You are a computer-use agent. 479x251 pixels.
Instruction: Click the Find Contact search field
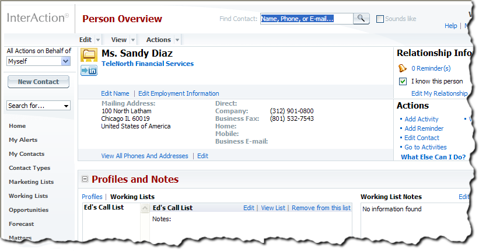click(307, 19)
